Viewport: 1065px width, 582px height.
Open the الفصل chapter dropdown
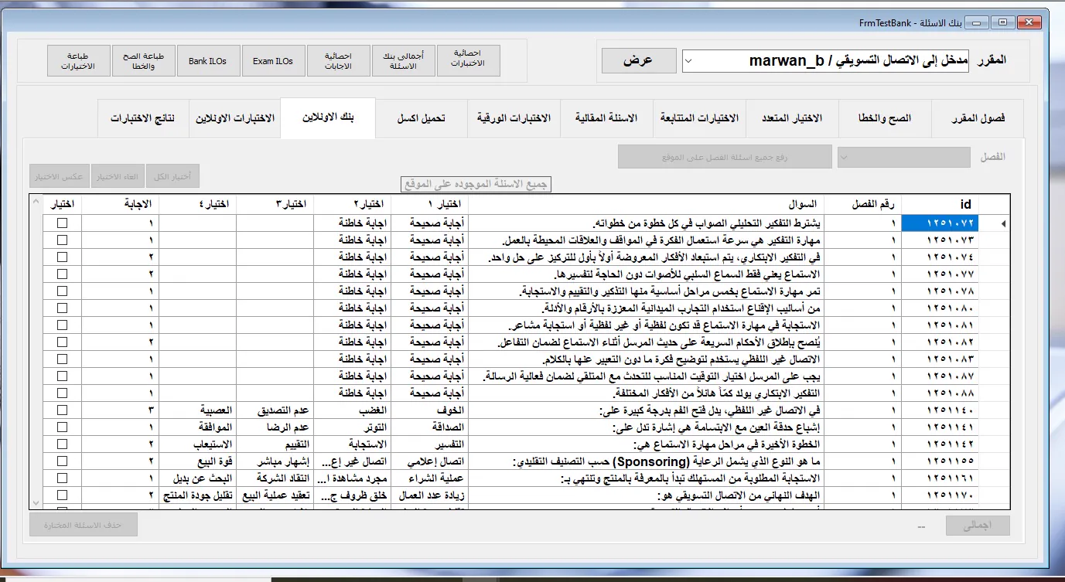903,157
